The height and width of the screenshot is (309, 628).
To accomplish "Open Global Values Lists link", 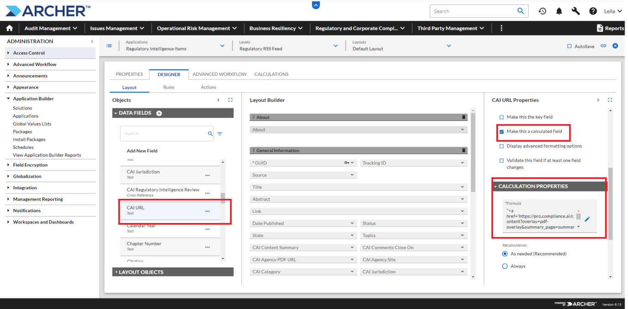I will click(32, 124).
